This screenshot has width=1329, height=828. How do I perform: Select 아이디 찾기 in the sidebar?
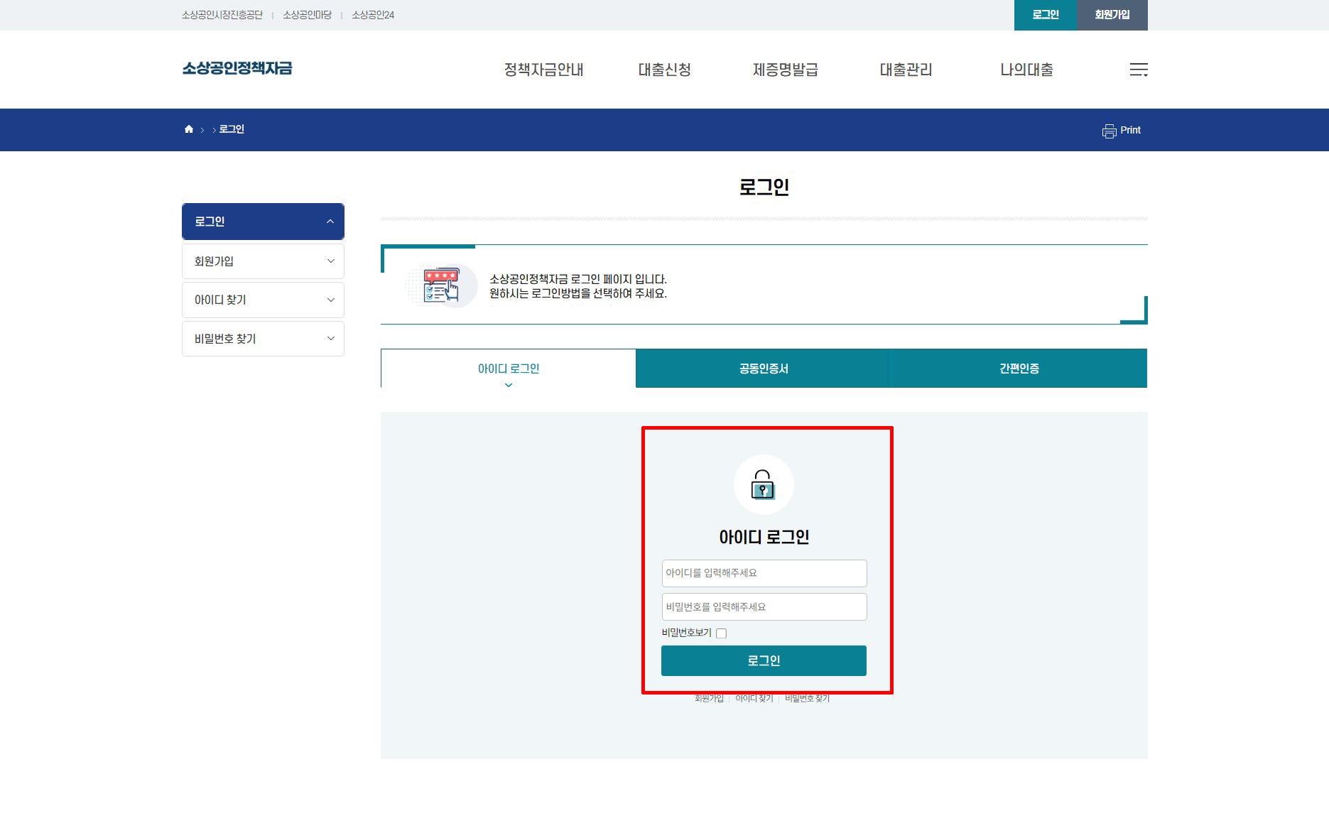pyautogui.click(x=263, y=300)
